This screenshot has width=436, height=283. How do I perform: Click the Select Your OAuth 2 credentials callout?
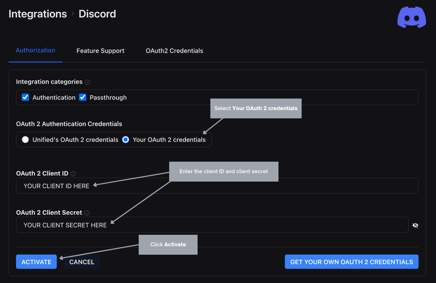click(x=256, y=108)
